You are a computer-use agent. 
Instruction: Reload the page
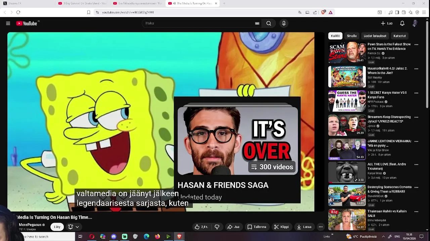[x=18, y=12]
